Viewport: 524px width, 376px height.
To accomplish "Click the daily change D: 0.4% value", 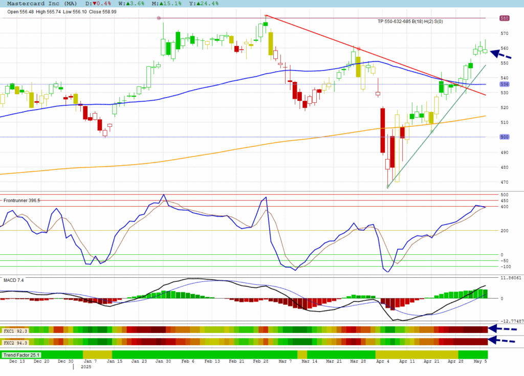I will point(98,4).
